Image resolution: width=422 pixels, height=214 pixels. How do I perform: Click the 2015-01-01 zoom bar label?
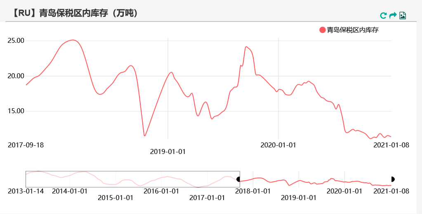(116, 198)
